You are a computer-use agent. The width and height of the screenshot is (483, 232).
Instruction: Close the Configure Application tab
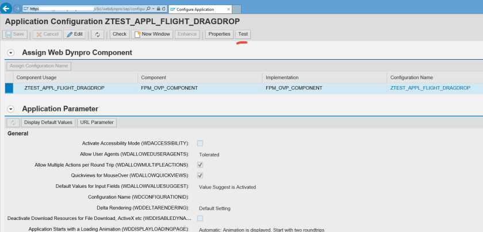click(x=228, y=9)
